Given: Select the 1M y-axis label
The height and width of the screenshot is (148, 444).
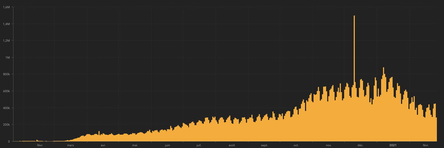Looking at the screenshot, I should 8,57.
